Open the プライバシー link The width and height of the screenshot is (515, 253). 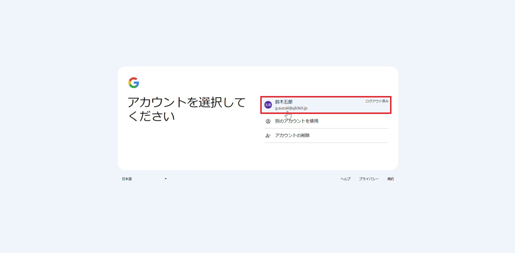(x=369, y=179)
